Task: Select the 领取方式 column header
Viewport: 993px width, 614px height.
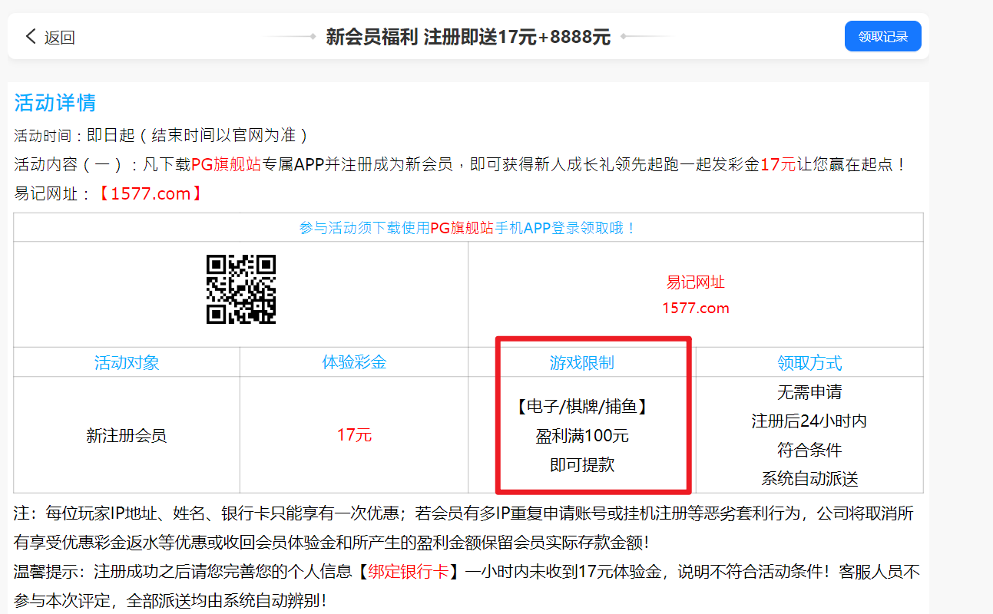Action: pyautogui.click(x=809, y=363)
